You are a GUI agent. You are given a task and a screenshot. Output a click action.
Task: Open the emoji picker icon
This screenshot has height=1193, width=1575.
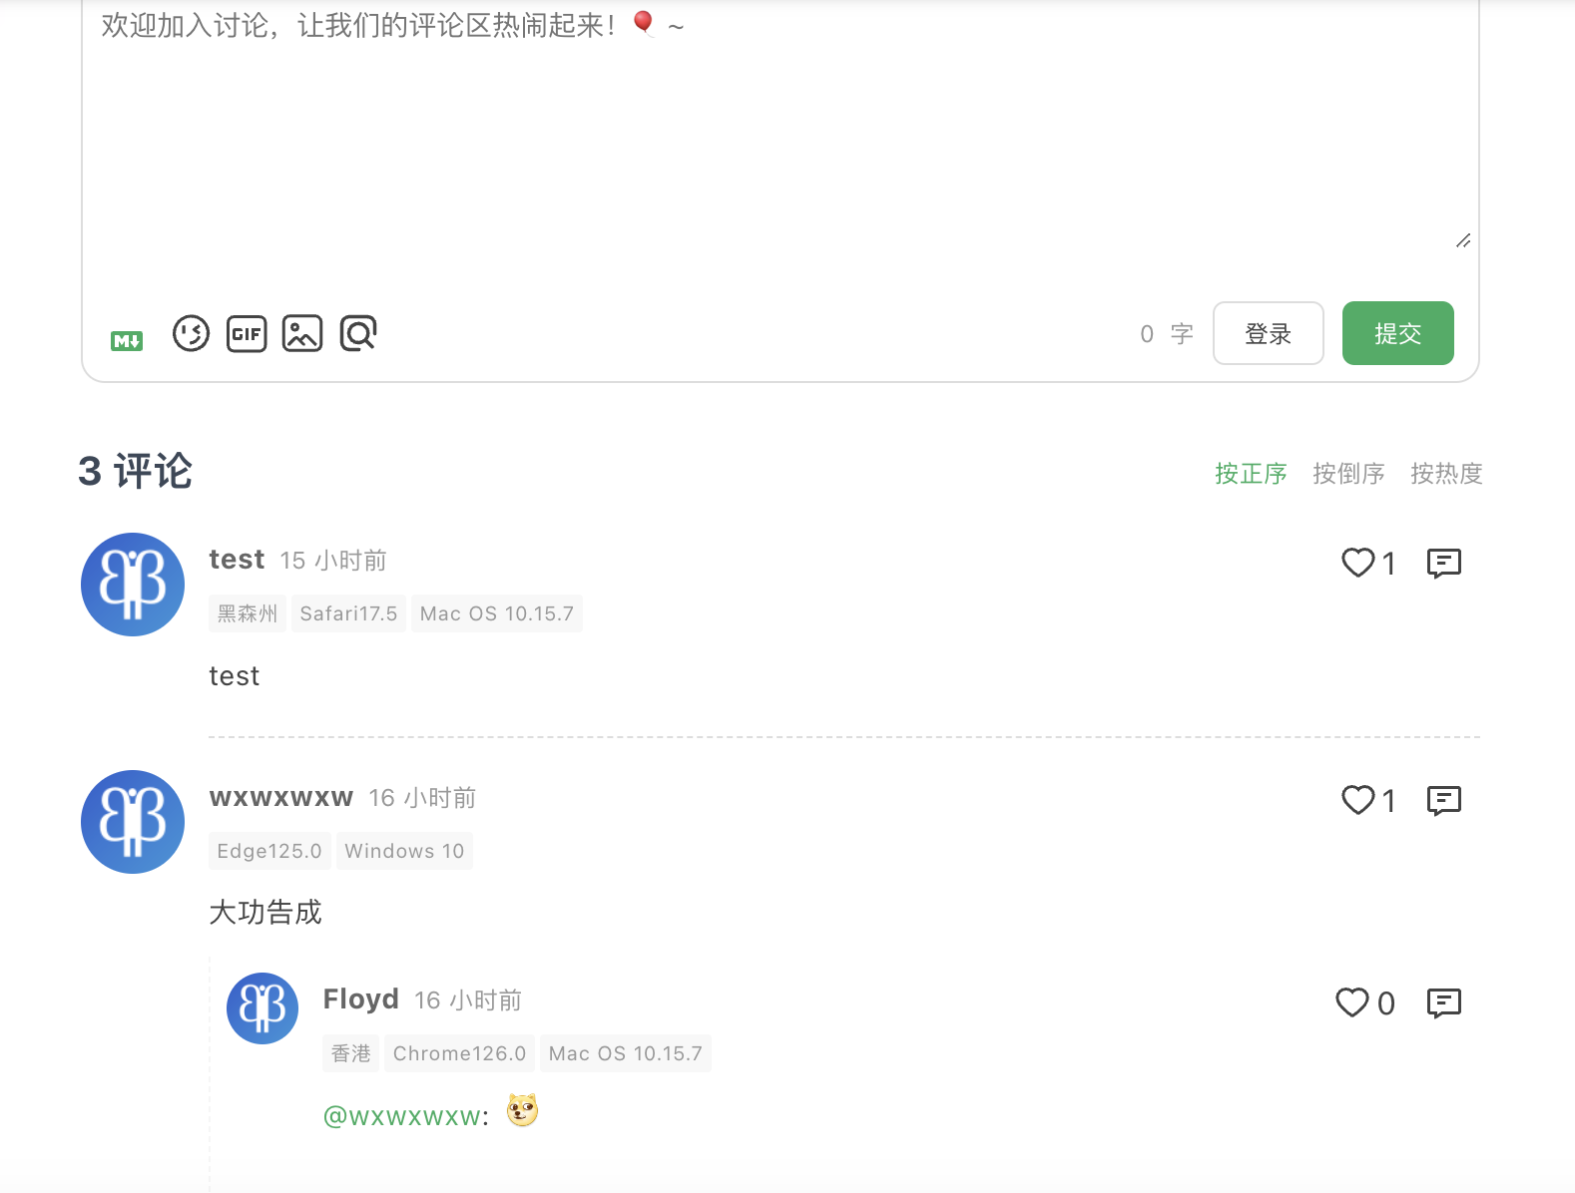pyautogui.click(x=191, y=333)
